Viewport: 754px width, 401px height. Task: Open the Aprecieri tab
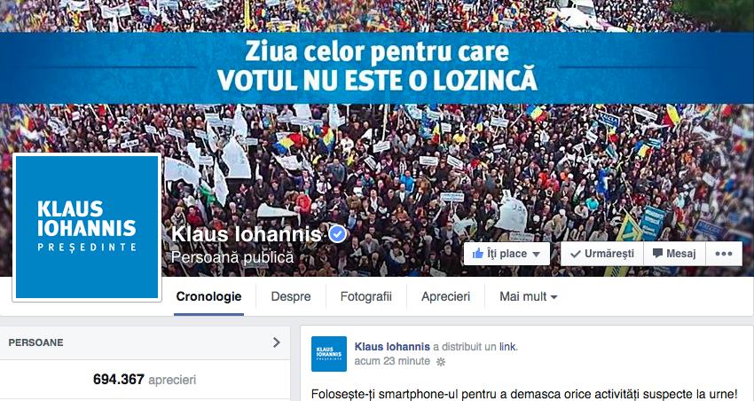(x=446, y=296)
